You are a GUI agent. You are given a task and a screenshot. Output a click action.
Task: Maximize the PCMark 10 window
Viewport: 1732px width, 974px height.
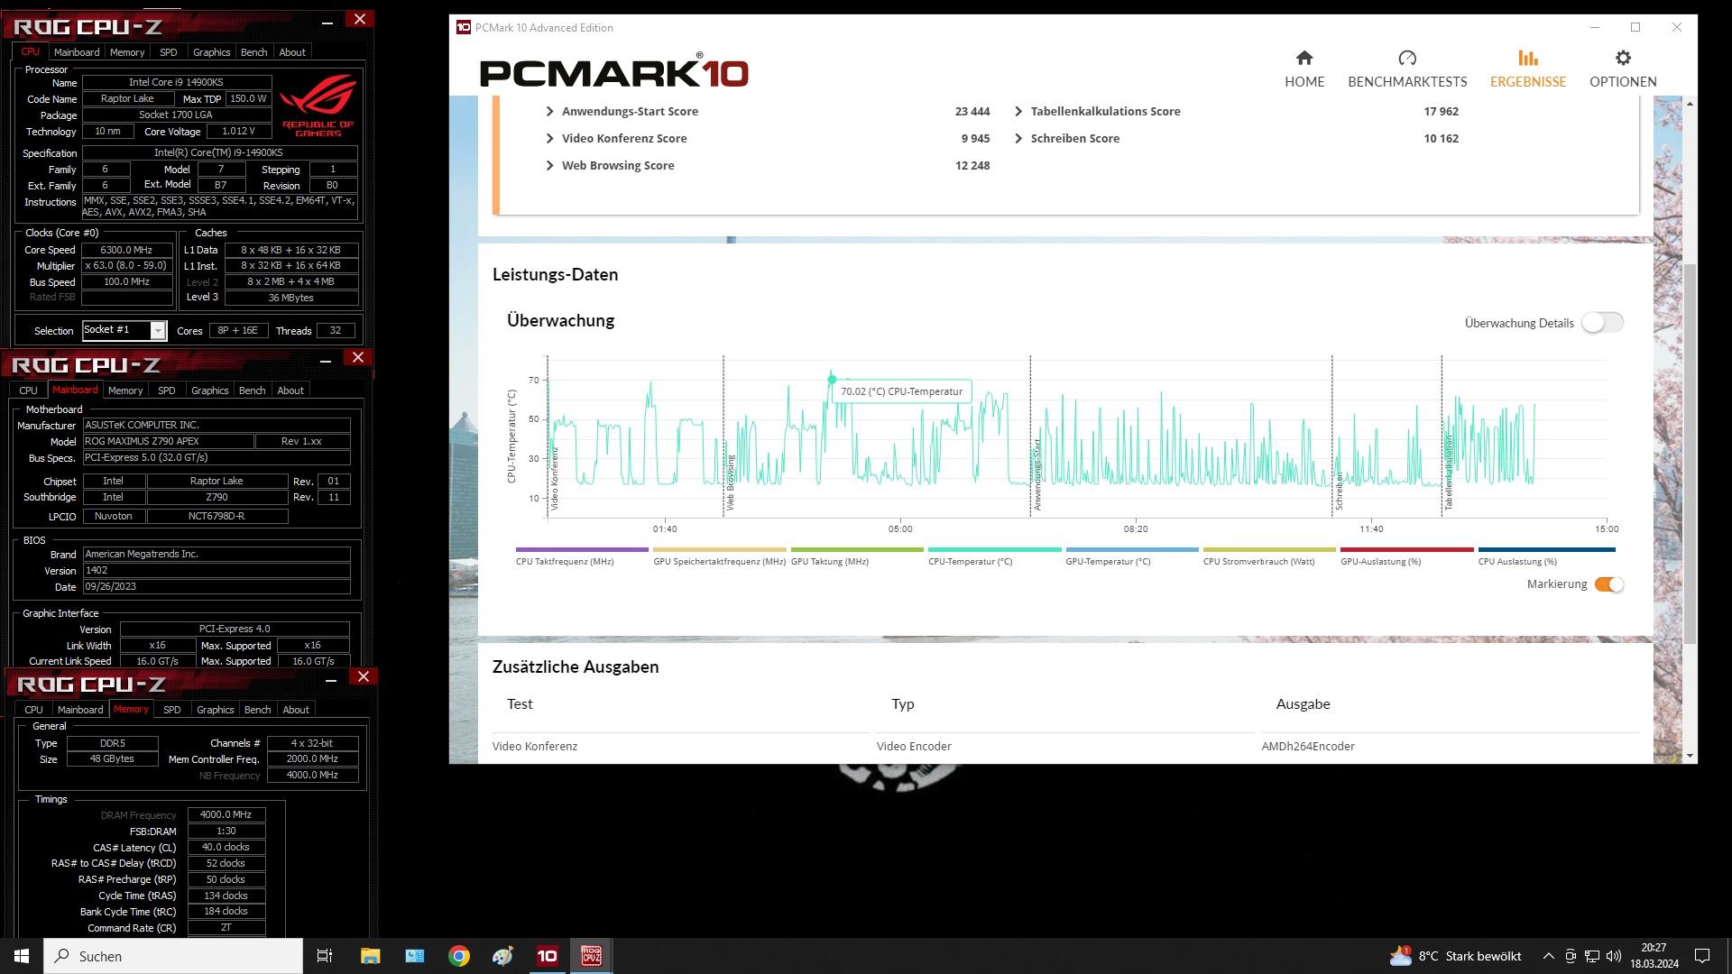click(1635, 27)
